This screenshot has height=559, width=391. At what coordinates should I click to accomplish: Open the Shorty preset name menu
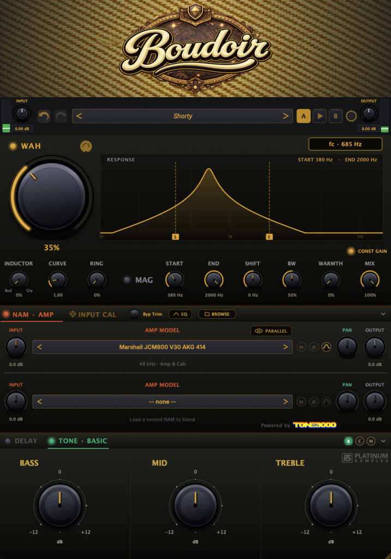tap(183, 116)
